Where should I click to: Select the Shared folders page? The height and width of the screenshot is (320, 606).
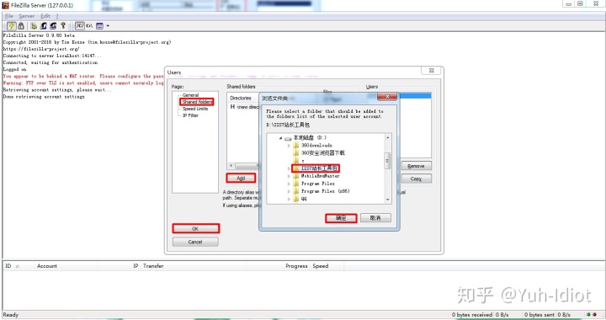click(197, 102)
